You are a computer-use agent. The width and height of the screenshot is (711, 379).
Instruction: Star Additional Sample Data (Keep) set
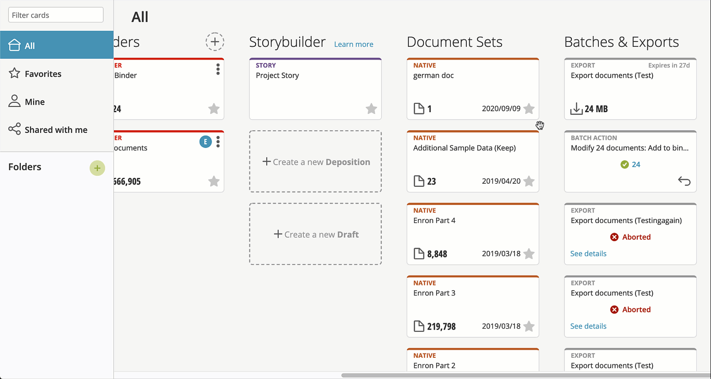click(529, 181)
